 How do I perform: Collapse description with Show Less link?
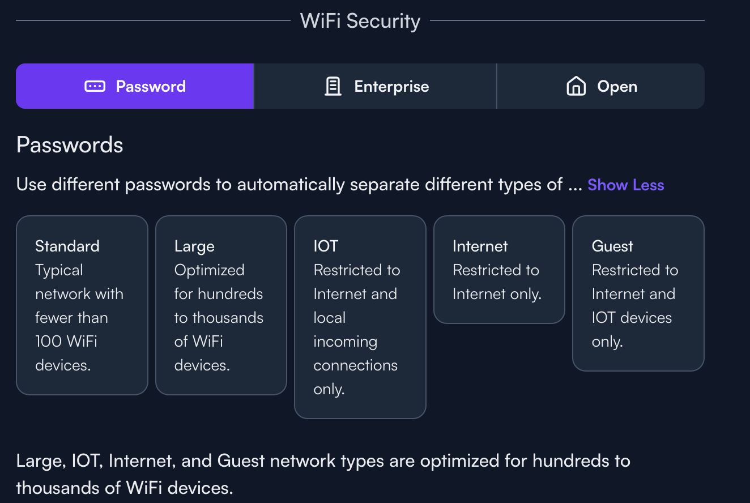(625, 185)
